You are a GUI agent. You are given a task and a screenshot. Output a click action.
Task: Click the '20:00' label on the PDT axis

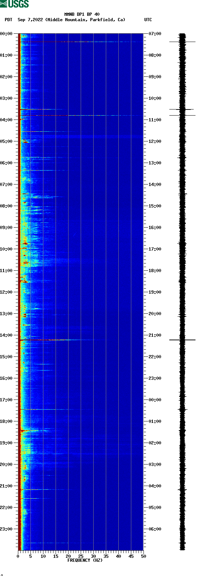click(x=6, y=464)
